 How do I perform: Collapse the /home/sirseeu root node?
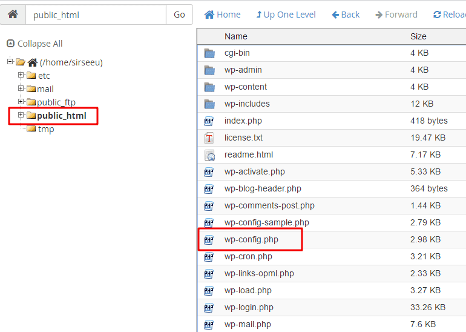tap(10, 62)
